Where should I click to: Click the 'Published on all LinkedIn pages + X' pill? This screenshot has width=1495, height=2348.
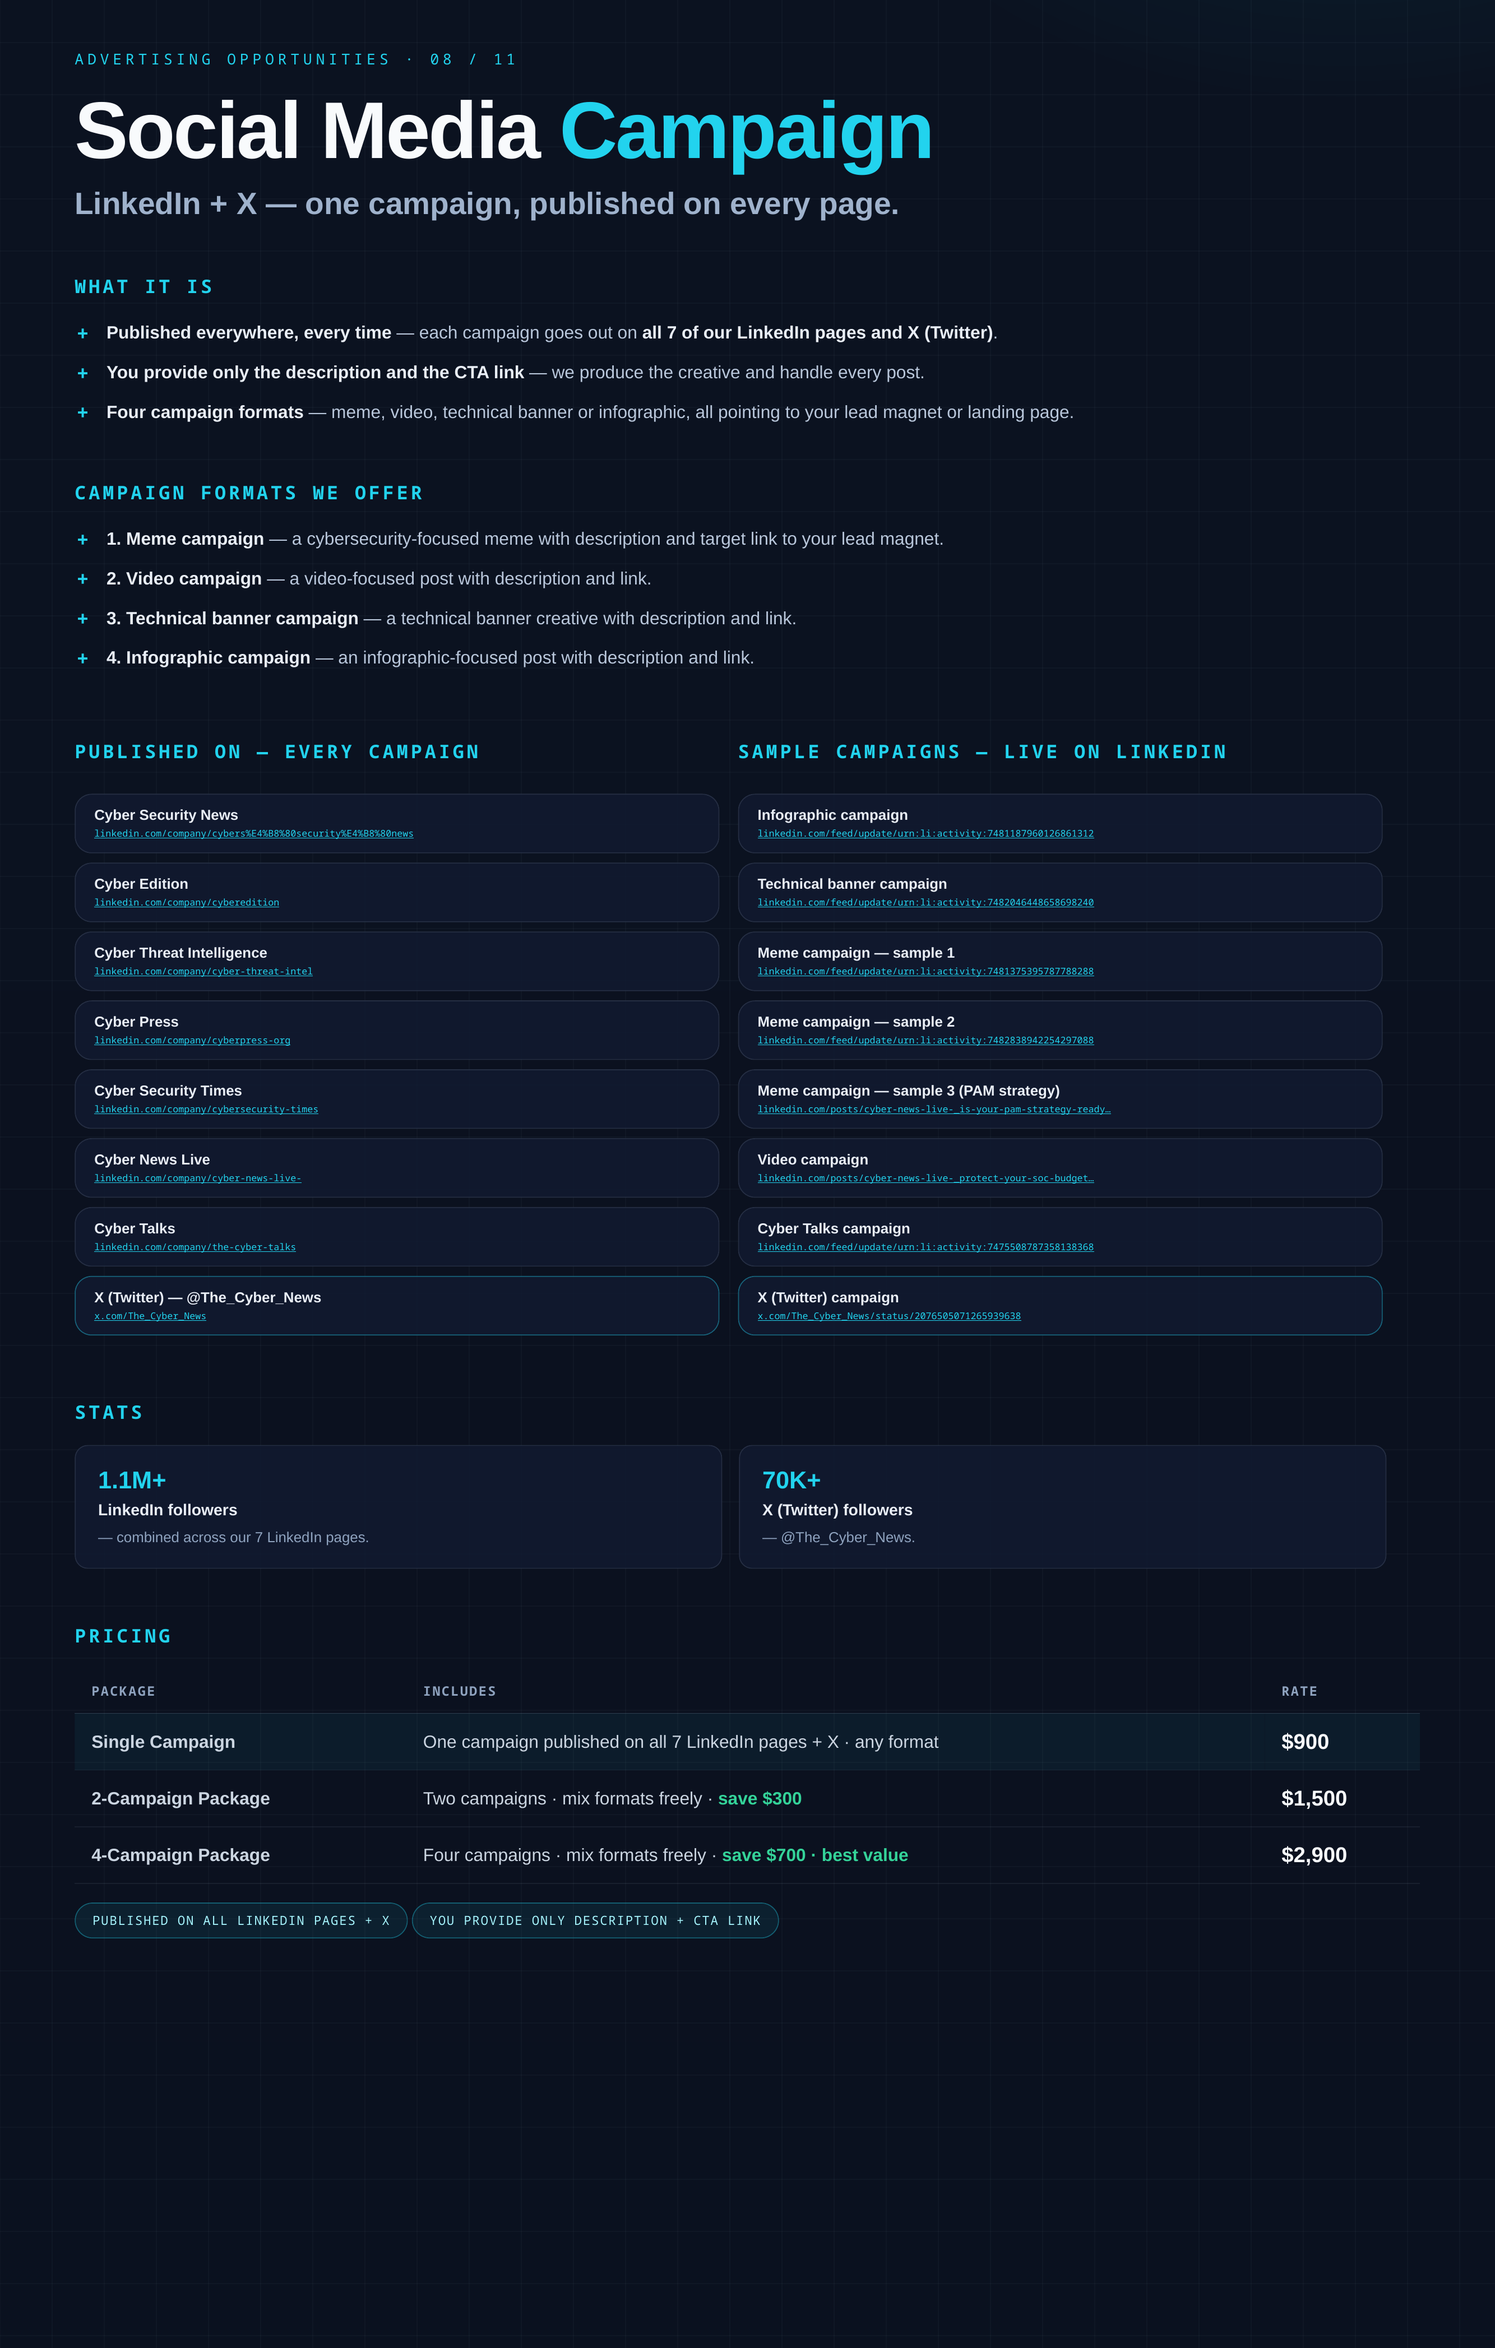(241, 1921)
